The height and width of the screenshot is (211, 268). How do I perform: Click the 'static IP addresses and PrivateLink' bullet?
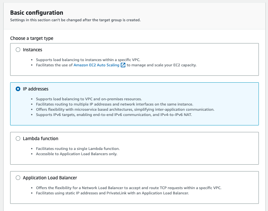point(112,193)
